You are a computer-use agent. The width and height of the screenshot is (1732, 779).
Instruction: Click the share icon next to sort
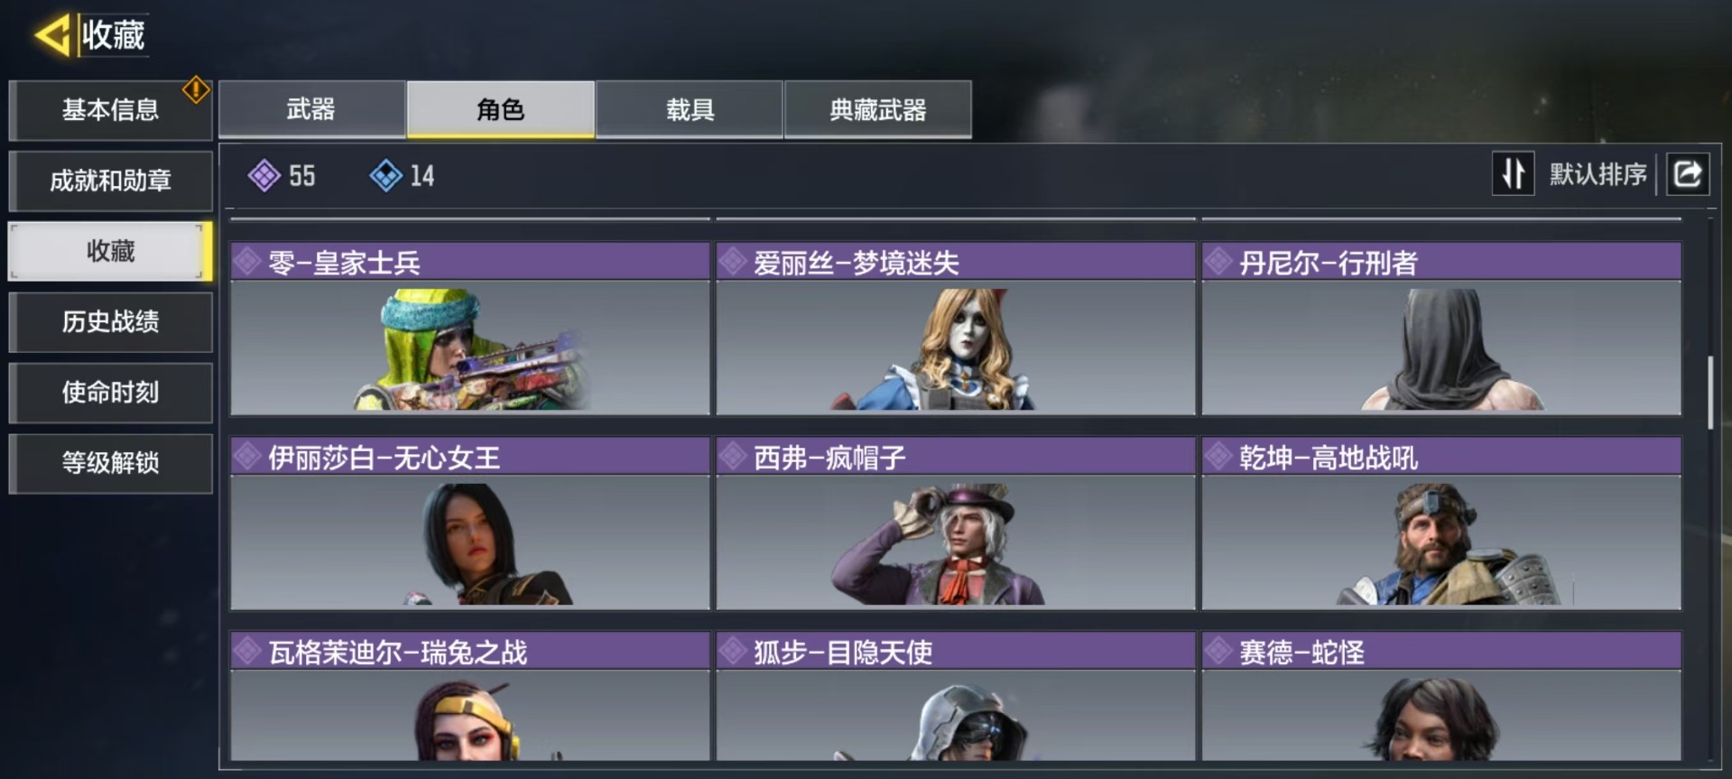pyautogui.click(x=1687, y=173)
